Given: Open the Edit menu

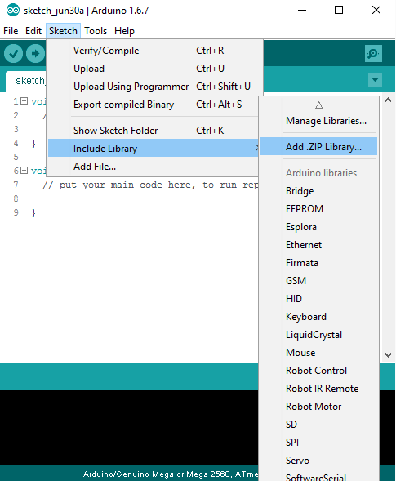Looking at the screenshot, I should [x=33, y=31].
